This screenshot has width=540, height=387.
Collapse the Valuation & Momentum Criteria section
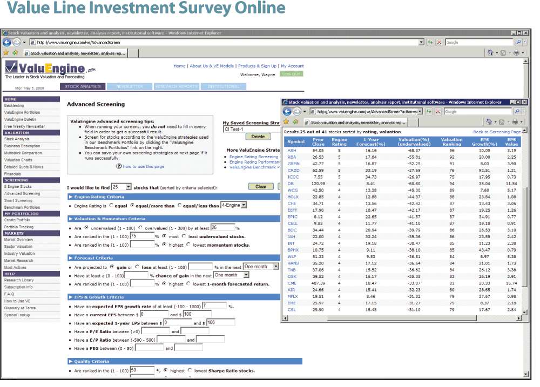coord(71,219)
